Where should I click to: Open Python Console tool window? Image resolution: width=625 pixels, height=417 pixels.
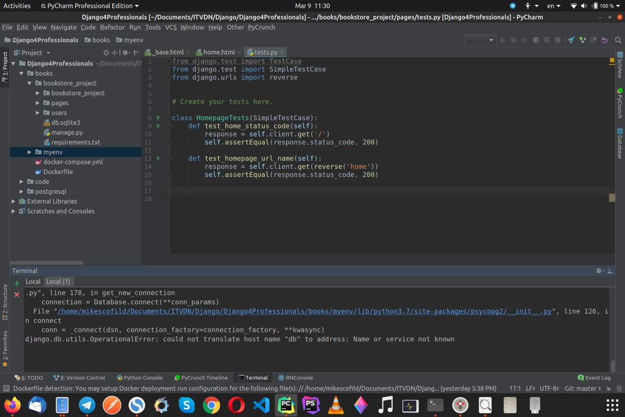coord(140,378)
